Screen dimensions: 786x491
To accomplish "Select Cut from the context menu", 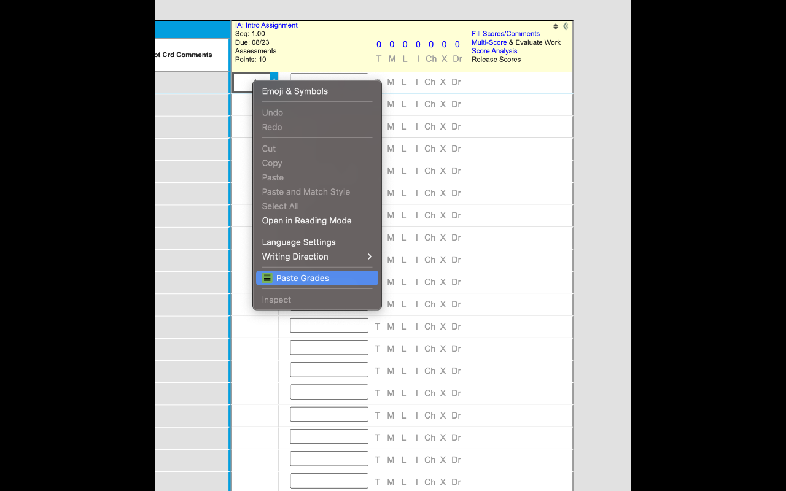I will (317, 149).
